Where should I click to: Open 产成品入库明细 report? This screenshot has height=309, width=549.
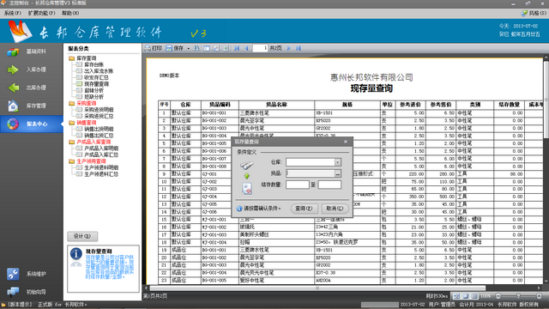tap(101, 148)
